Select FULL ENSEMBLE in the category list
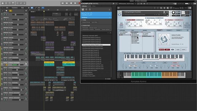197x111 pixels. (123, 32)
